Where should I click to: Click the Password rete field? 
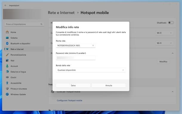coord(76,58)
